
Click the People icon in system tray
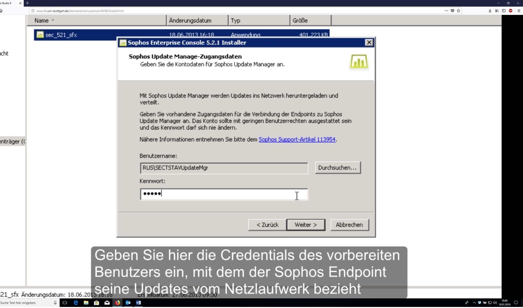point(467,303)
